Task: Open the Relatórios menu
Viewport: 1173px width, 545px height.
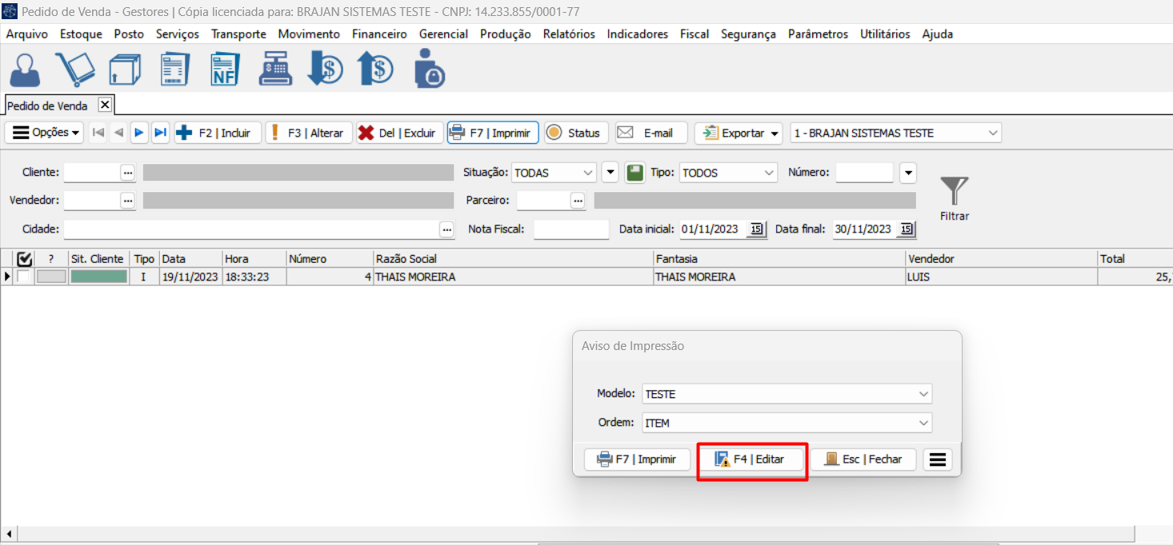Action: click(568, 34)
